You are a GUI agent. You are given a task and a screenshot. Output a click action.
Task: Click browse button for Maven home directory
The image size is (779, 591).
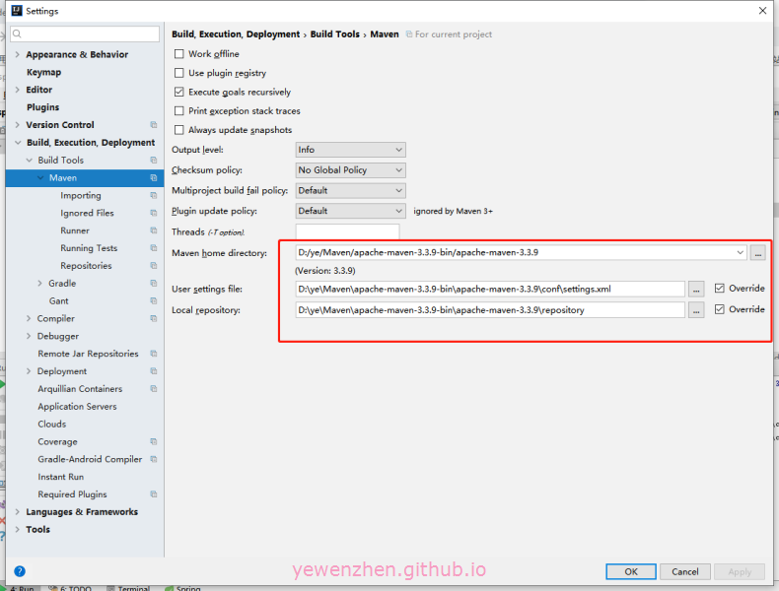(x=757, y=252)
